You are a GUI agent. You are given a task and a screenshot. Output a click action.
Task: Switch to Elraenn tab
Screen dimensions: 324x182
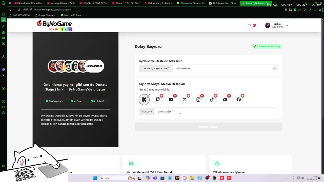pos(126,3)
